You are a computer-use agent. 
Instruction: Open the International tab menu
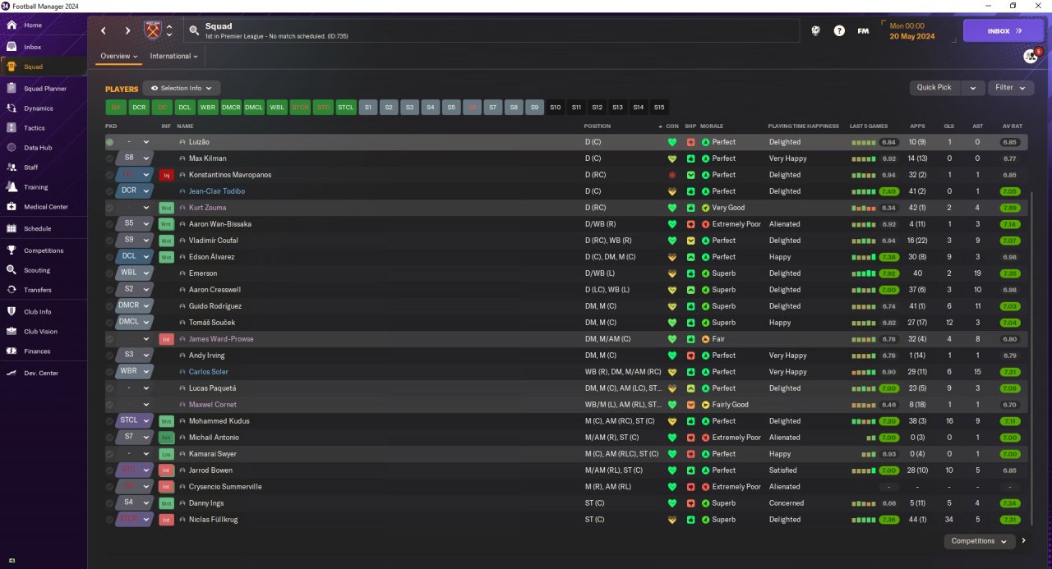coord(173,57)
